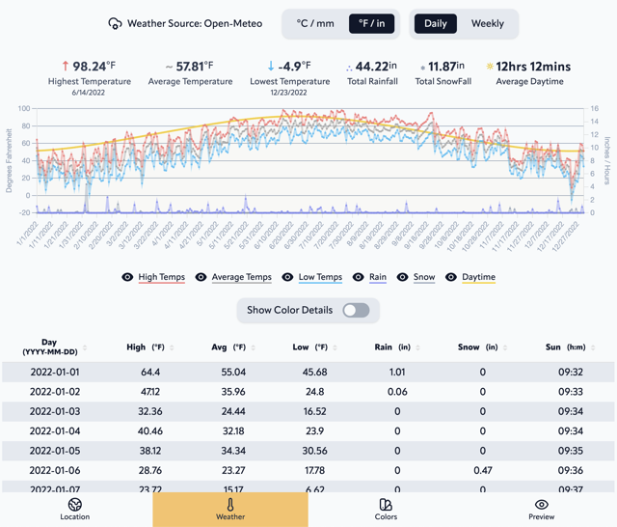
Task: Click the Weather thermometer icon
Action: (230, 504)
